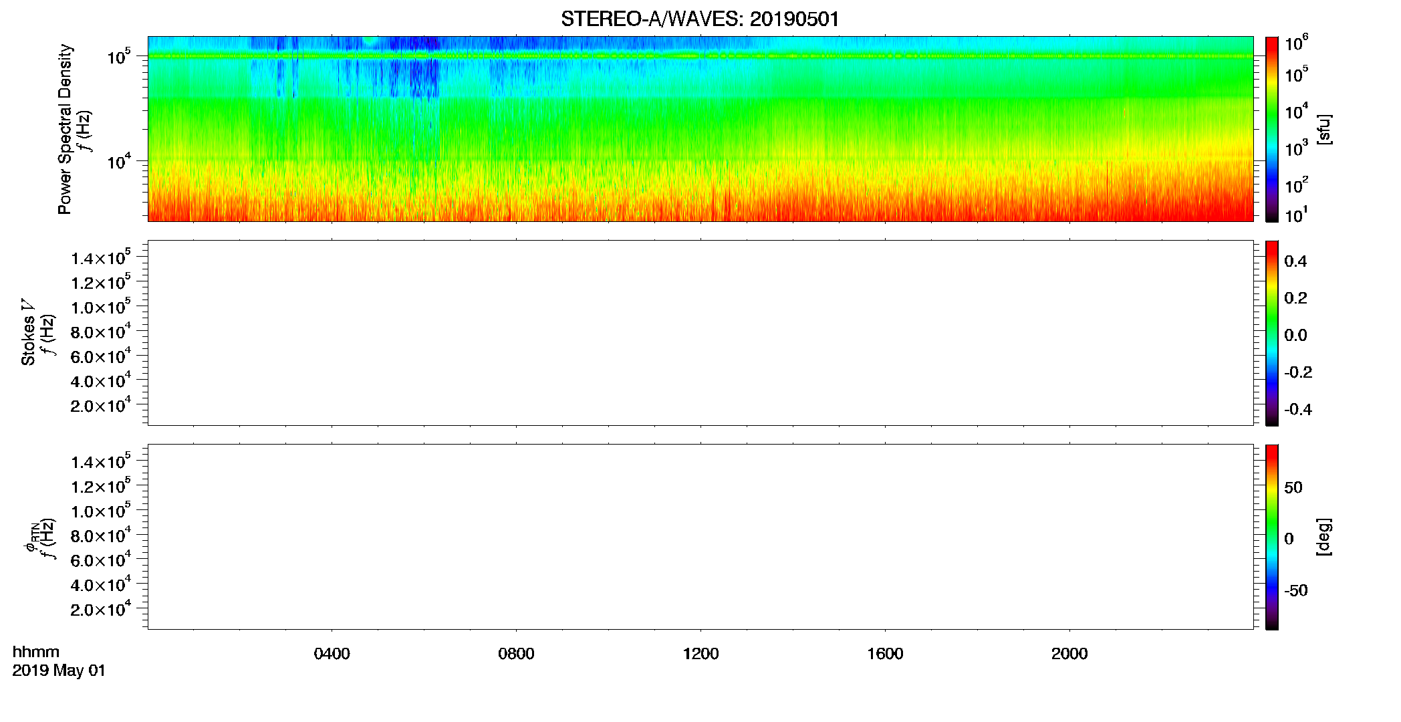Screen dimensions: 1401x722
Task: Select the 0400 time tick label
Action: [332, 654]
